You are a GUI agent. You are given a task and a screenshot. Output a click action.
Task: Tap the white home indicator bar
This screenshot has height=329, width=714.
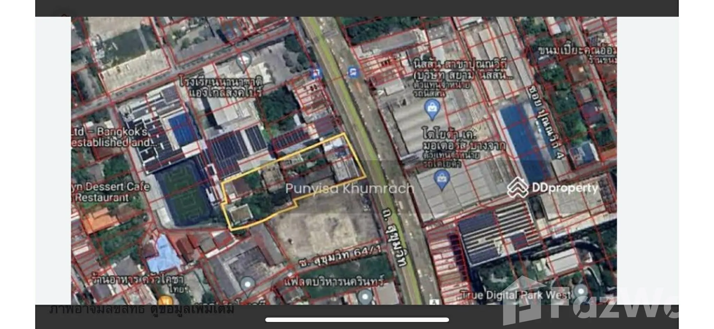click(357, 320)
